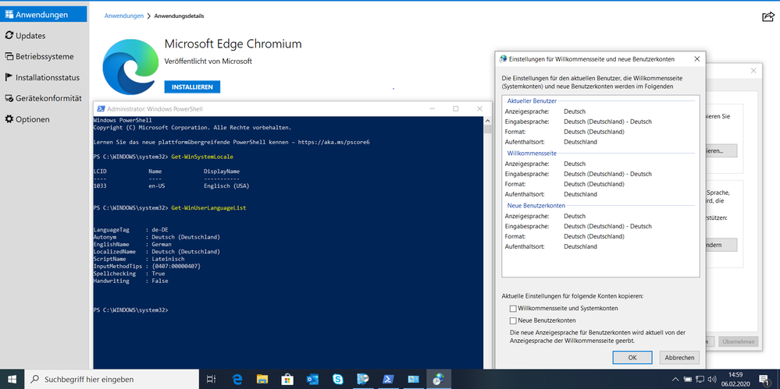The height and width of the screenshot is (389, 780).
Task: Click the share icon at top right
Action: coord(768,17)
